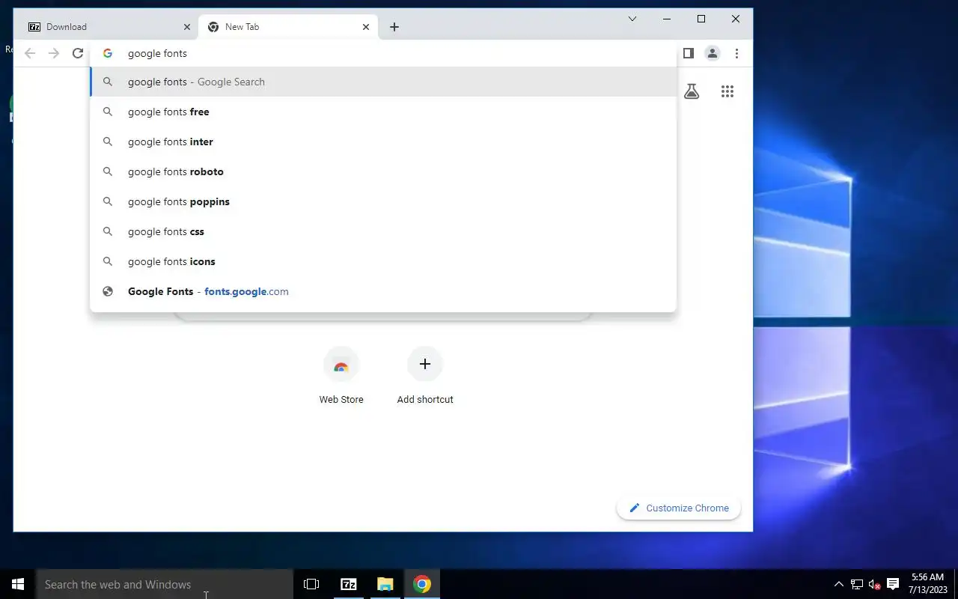958x599 pixels.
Task: Open Task View on the taskbar
Action: pos(311,584)
